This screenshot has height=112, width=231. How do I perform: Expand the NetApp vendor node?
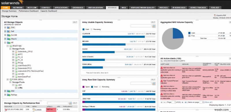(5, 95)
